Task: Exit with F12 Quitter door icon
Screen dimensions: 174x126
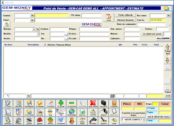Action: [114, 104]
